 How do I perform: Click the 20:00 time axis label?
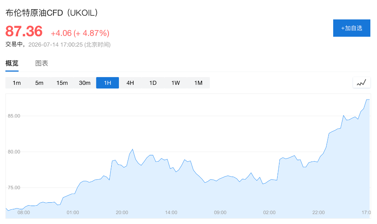pos(122,213)
